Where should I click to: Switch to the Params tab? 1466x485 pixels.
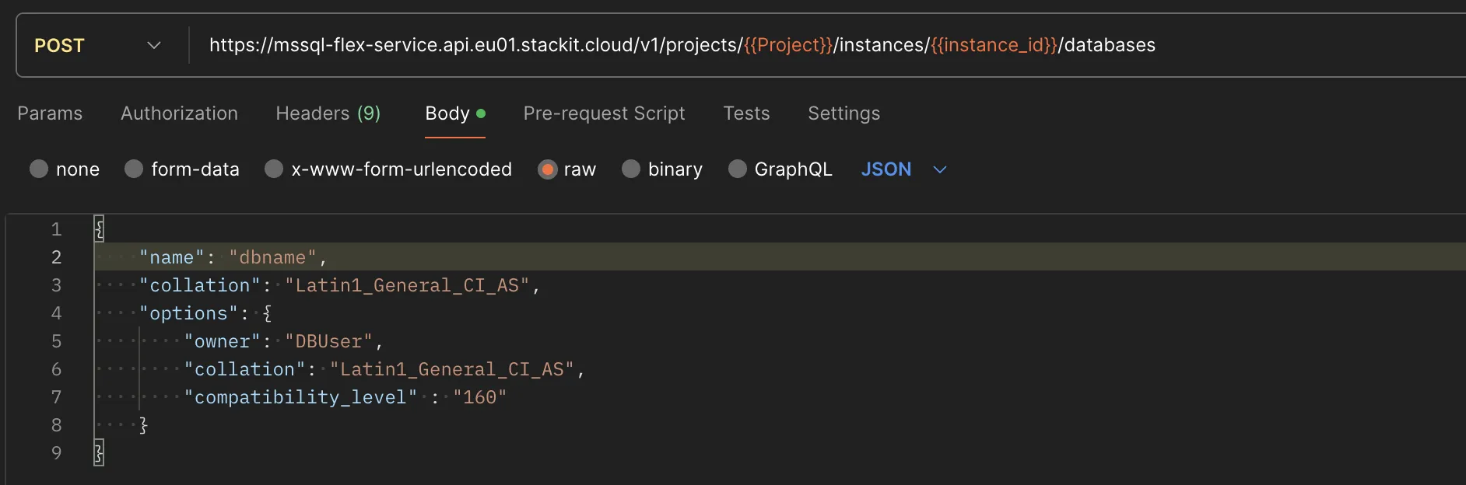[50, 113]
